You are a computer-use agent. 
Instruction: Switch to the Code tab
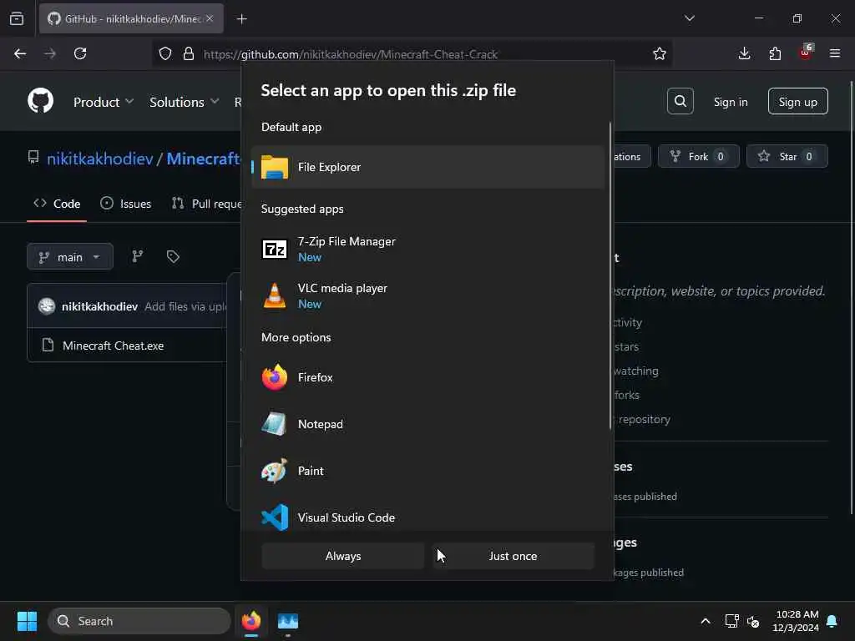(57, 204)
